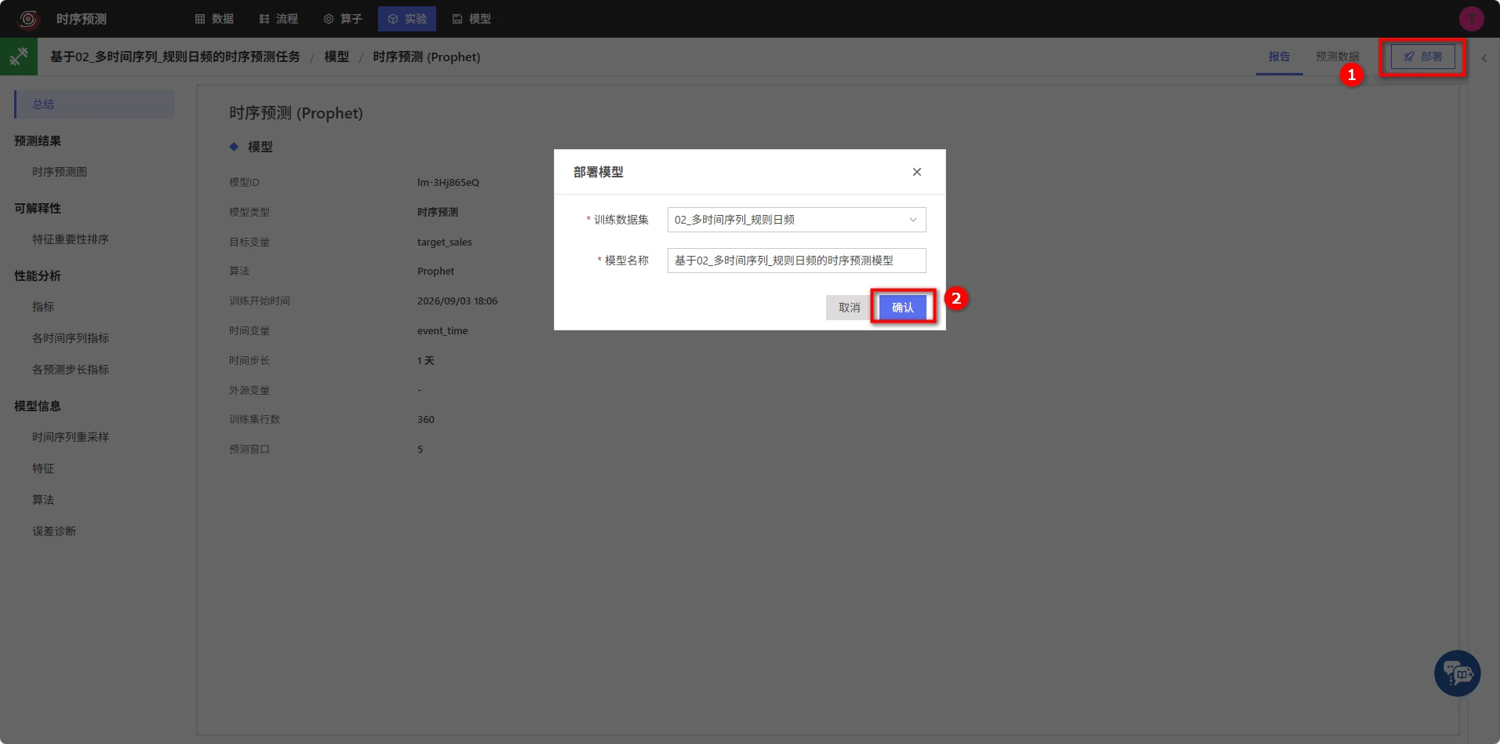Select the 实验 top menu
This screenshot has height=744, width=1500.
coord(407,19)
